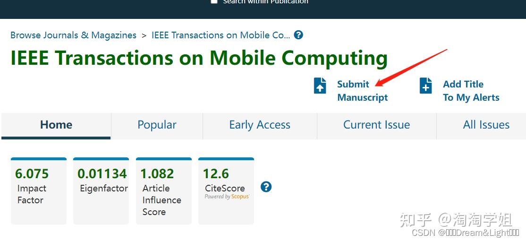Click help icon beside the breadcrumb title

pyautogui.click(x=298, y=35)
